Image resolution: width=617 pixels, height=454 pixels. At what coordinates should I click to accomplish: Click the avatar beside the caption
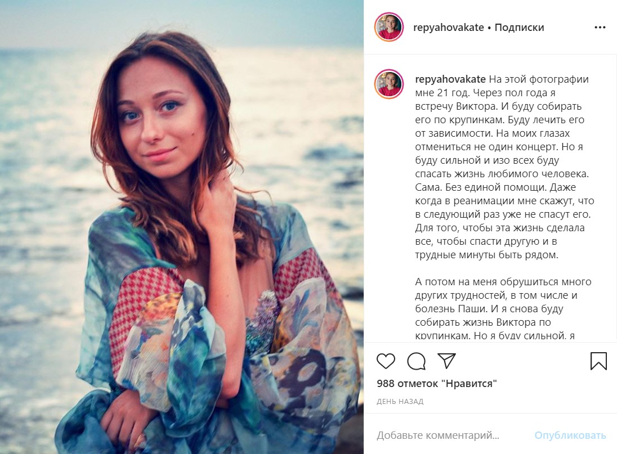pos(389,84)
